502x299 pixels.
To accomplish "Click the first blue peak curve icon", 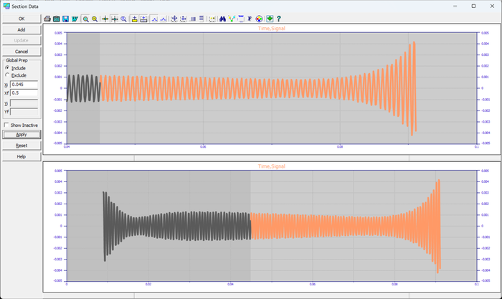I will (154, 19).
